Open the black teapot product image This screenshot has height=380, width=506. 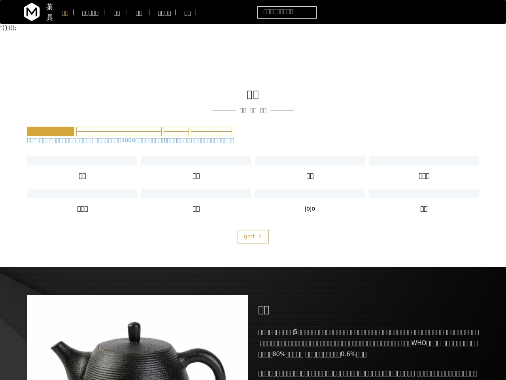pyautogui.click(x=137, y=337)
